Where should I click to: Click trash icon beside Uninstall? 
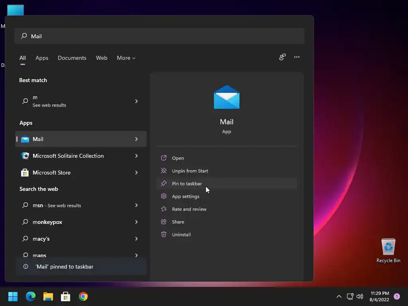pyautogui.click(x=164, y=234)
